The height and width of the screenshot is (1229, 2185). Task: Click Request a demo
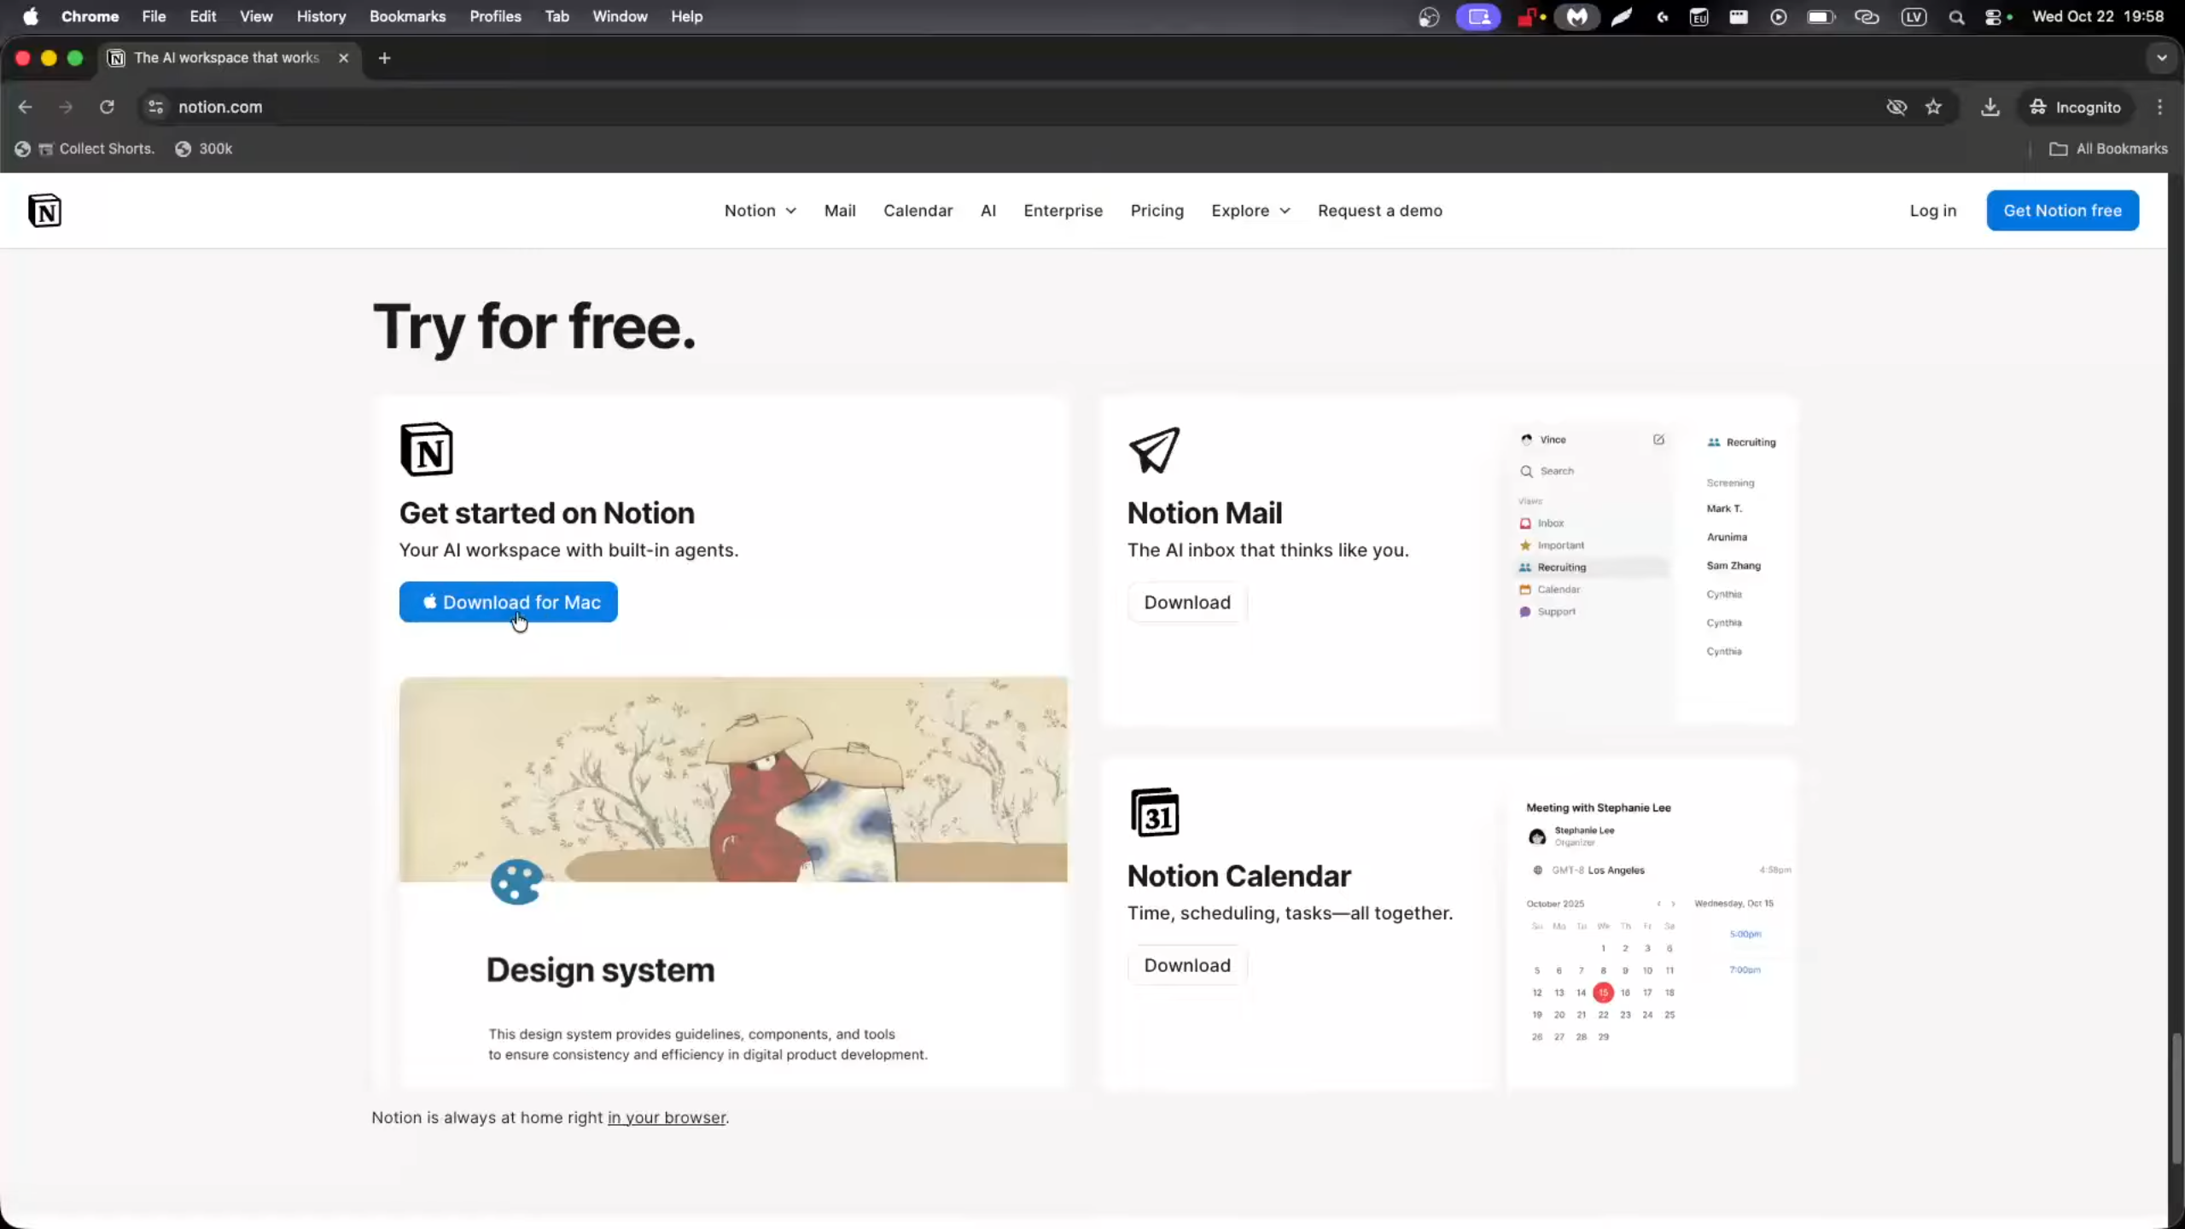coord(1379,211)
